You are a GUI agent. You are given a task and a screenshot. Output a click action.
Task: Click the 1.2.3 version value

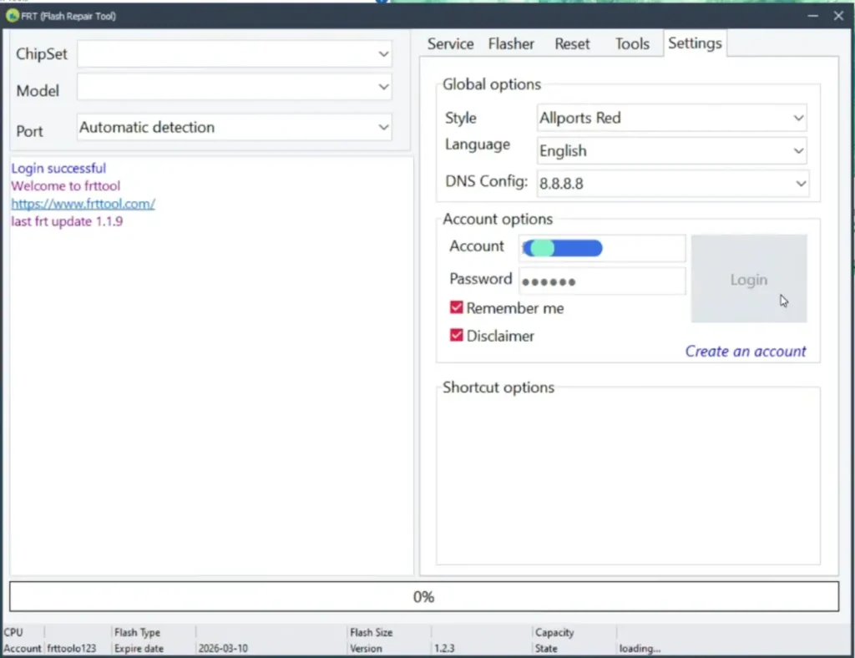click(444, 648)
